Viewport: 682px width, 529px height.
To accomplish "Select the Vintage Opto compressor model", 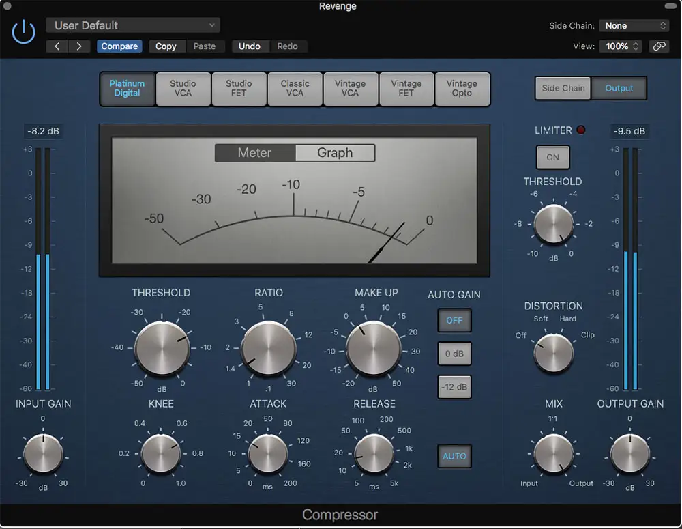I will 462,89.
